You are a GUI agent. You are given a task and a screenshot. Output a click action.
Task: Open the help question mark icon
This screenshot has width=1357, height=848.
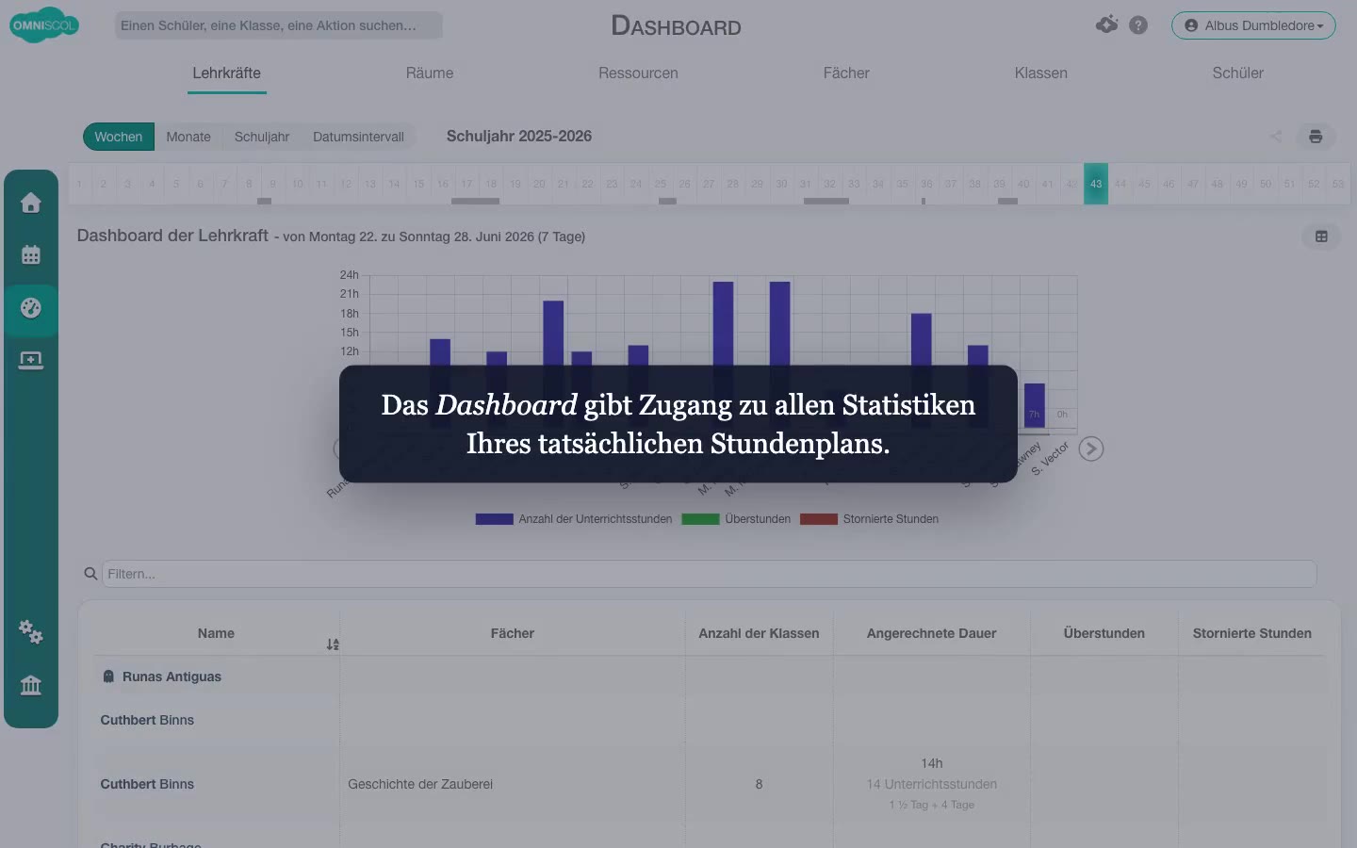(x=1138, y=25)
